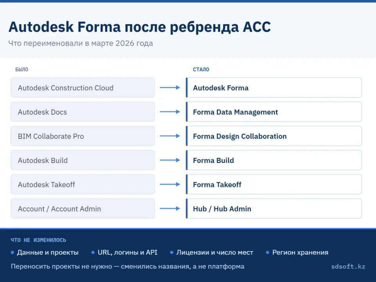Image resolution: width=376 pixels, height=282 pixels.
Task: Click the subtitle "Что переименовали в марте 2026 года"
Action: [81, 43]
